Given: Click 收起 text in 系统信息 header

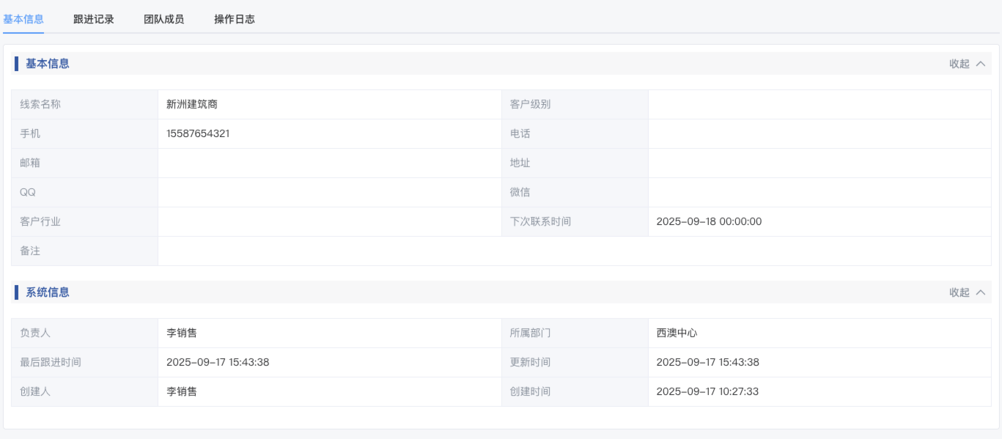Looking at the screenshot, I should (x=959, y=292).
